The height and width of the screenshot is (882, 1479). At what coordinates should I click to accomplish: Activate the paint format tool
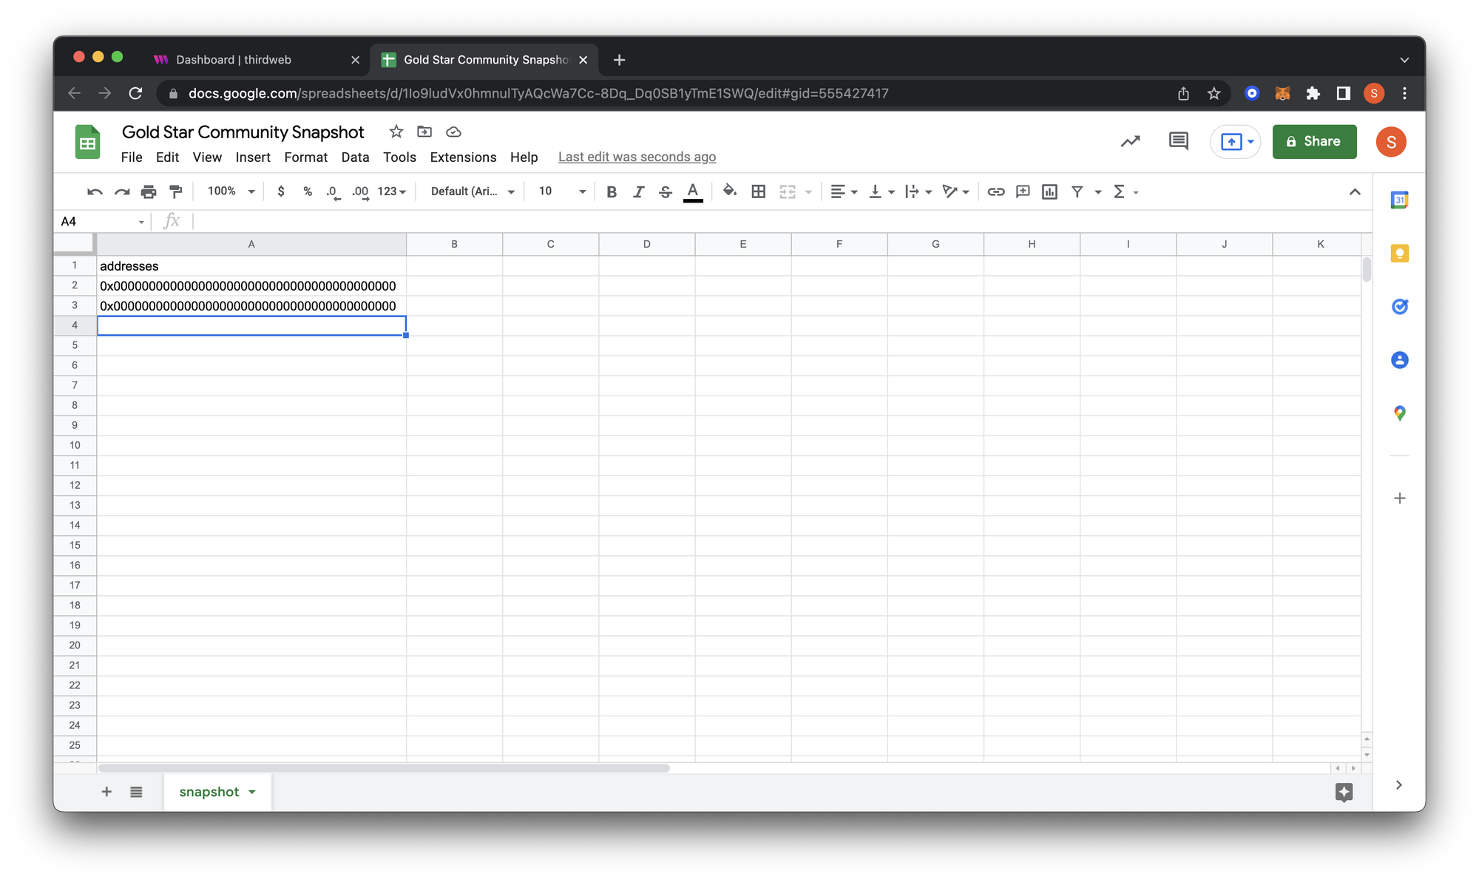coord(176,191)
